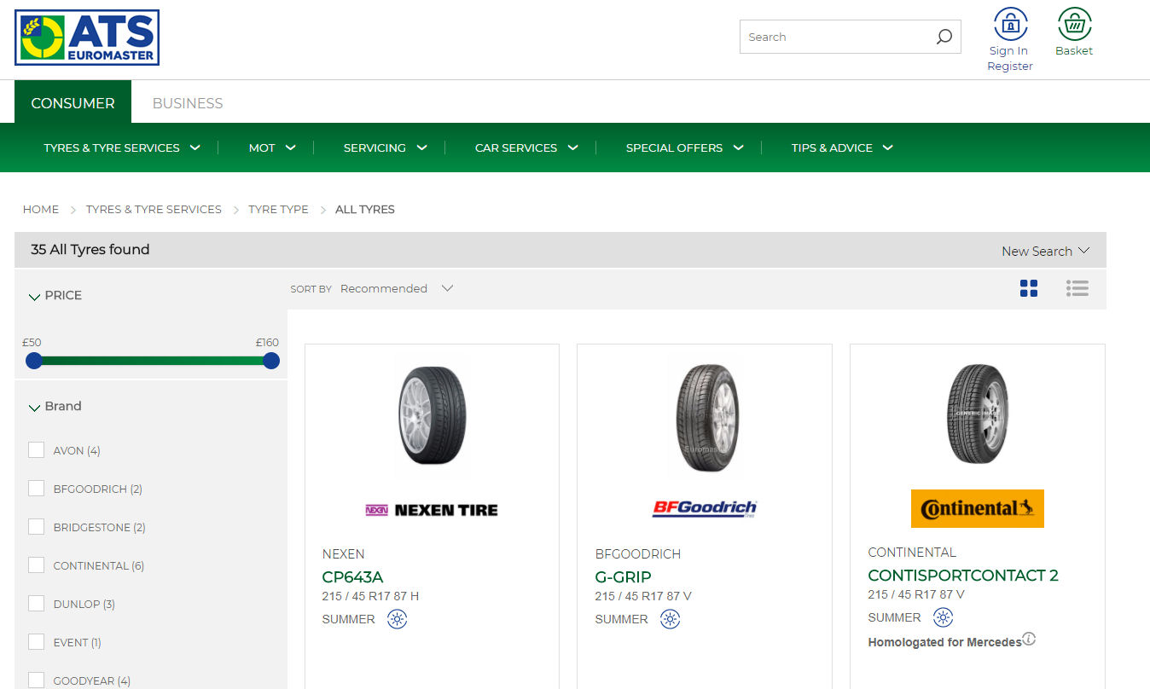This screenshot has height=689, width=1150.
Task: Open the Sort By Recommended dropdown
Action: tap(396, 288)
